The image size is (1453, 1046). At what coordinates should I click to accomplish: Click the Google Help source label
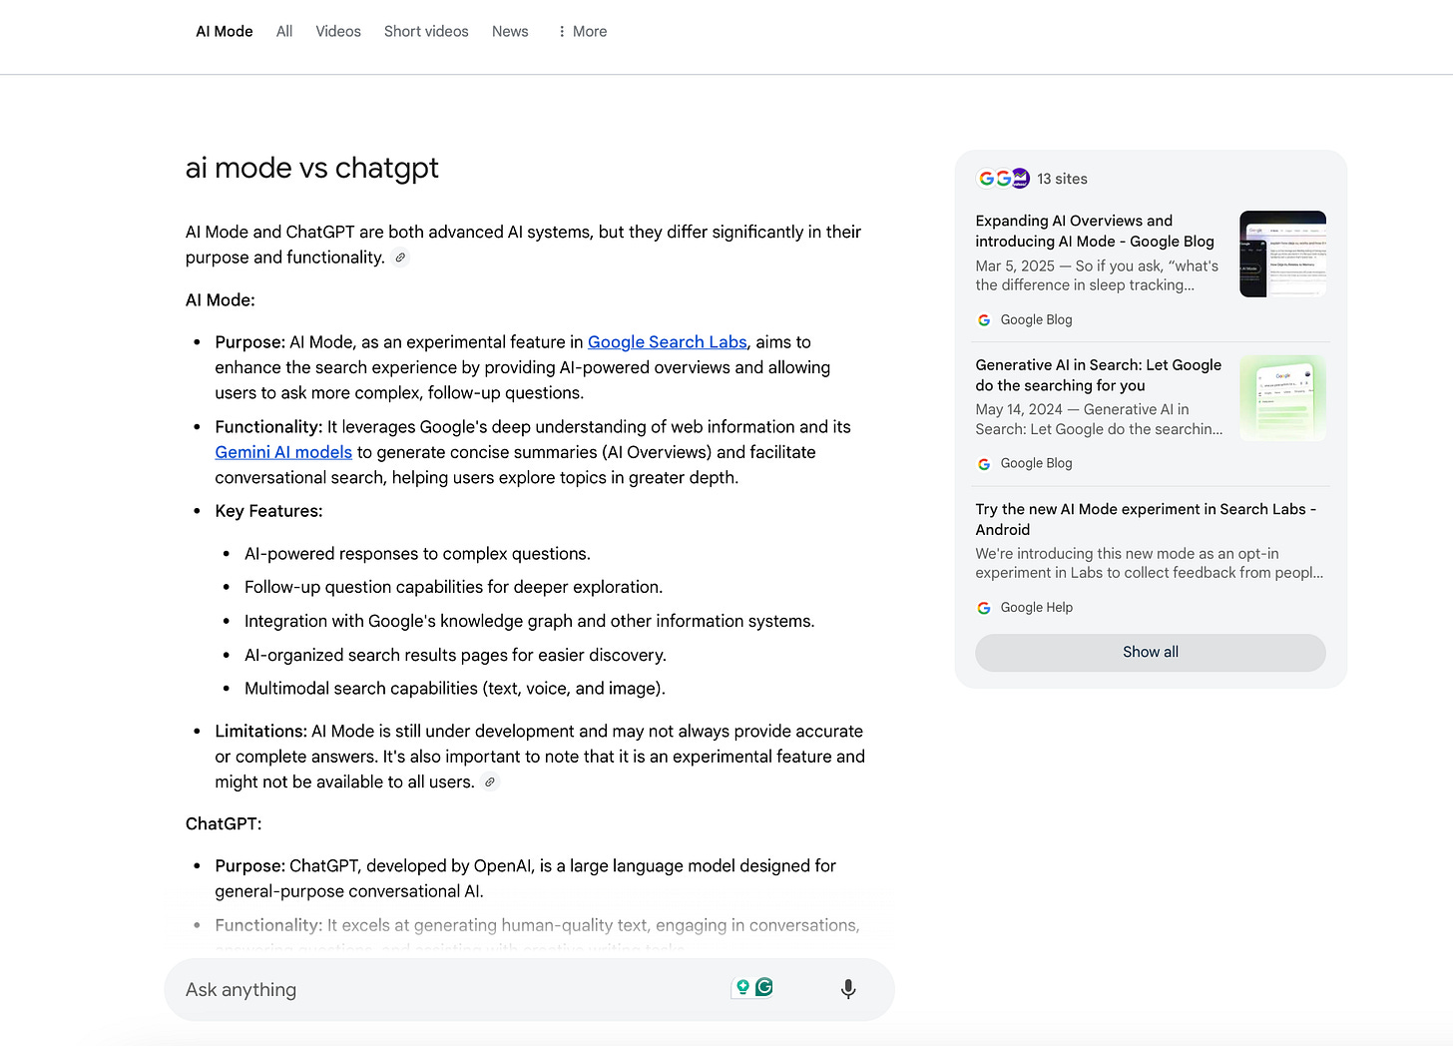[x=1037, y=608]
